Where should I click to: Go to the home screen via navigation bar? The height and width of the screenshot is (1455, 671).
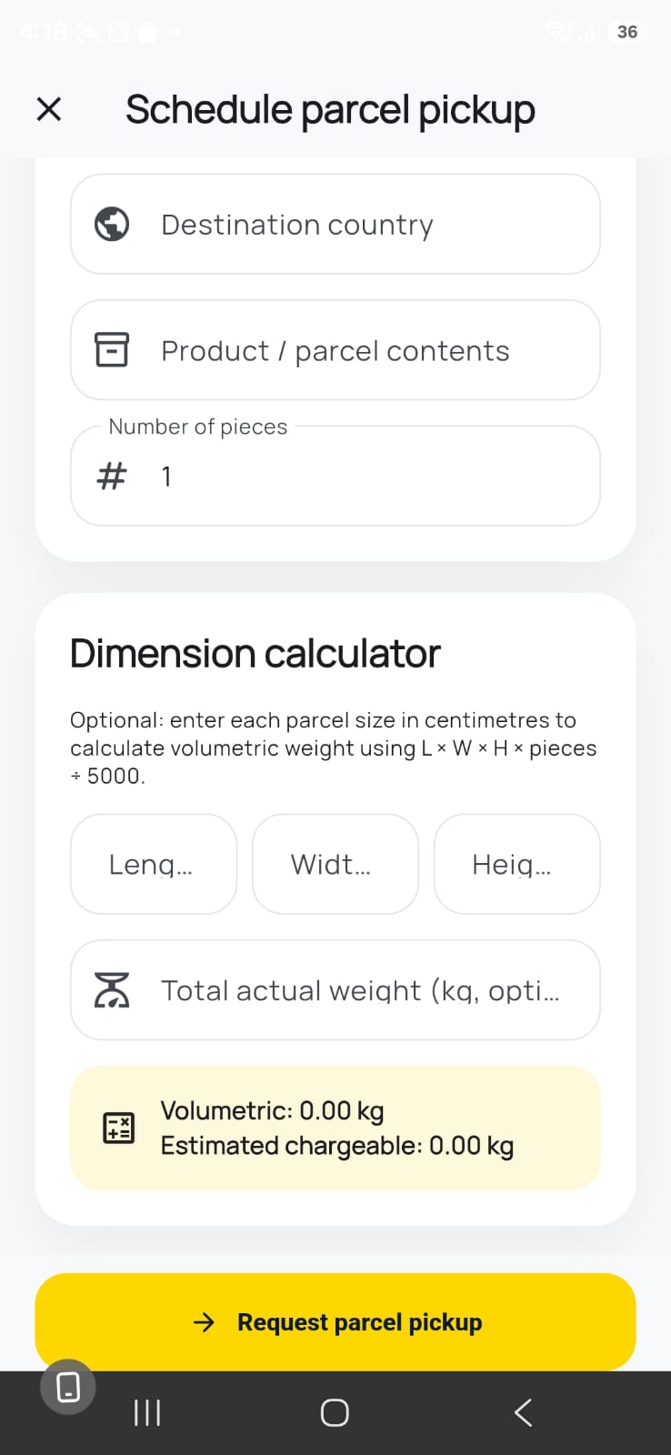[335, 1412]
